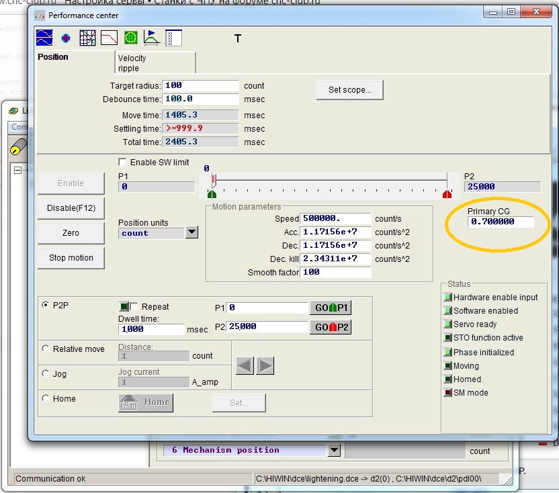Click the P2P P1 position input field

267,308
